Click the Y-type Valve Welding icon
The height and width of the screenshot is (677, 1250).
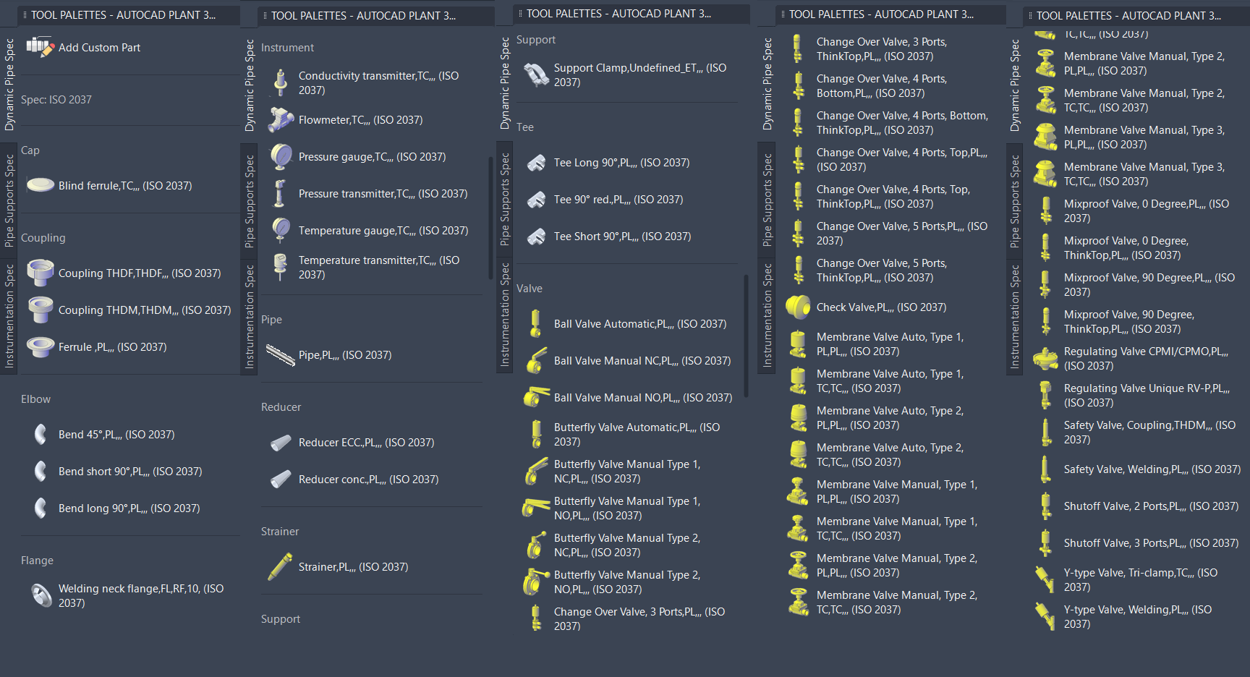point(1046,616)
